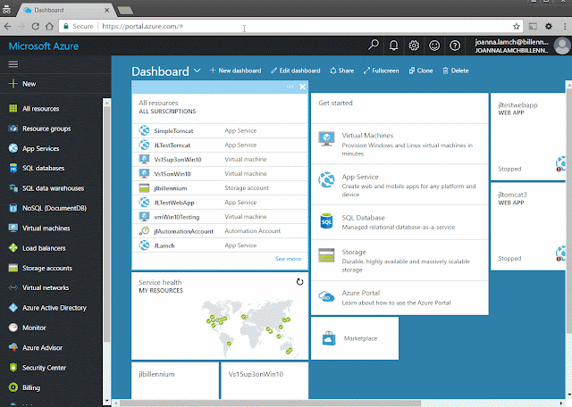
Task: Click See more link
Action: (288, 259)
